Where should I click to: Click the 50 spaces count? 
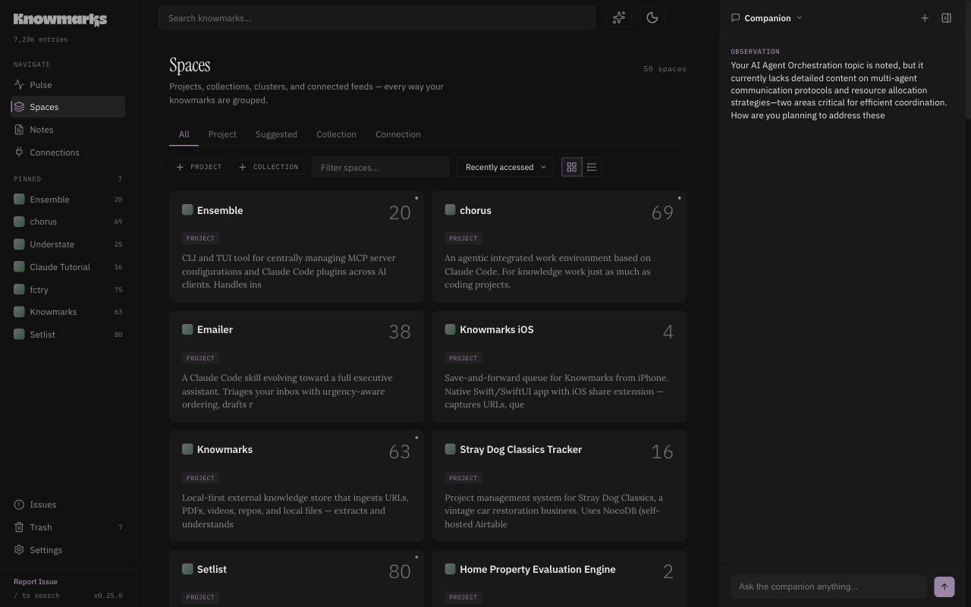(665, 69)
